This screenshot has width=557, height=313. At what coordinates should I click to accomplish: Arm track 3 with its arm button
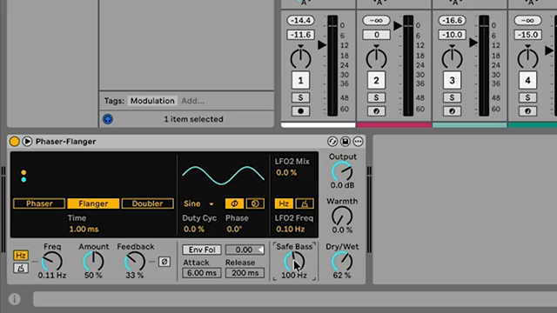click(452, 111)
